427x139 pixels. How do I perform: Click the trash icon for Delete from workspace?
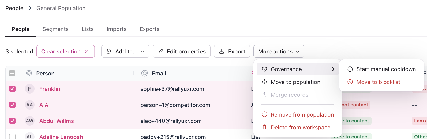pyautogui.click(x=264, y=127)
